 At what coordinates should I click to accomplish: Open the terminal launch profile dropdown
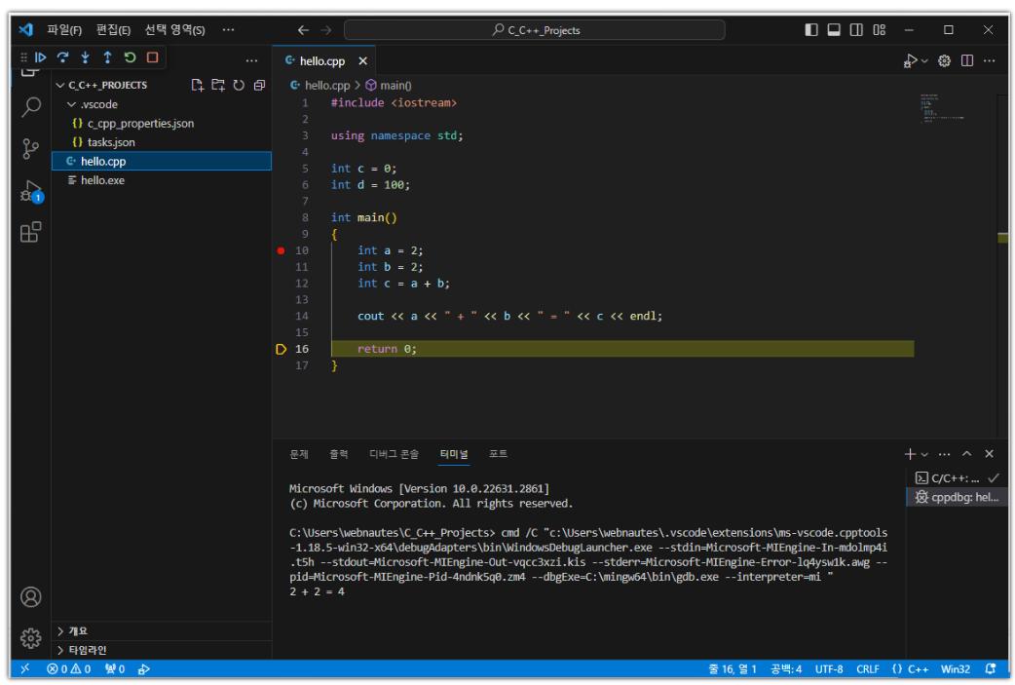924,454
